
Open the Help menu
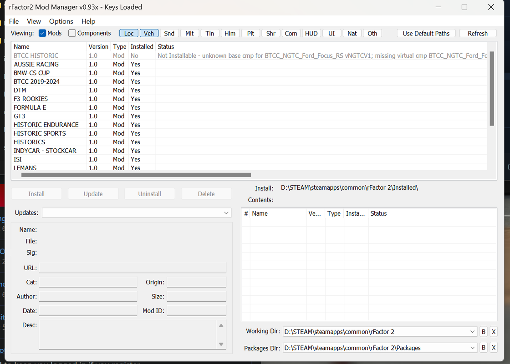(88, 21)
